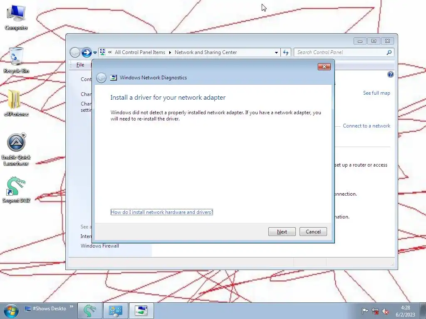Click the Explorer forward arrow button
The width and height of the screenshot is (426, 319).
87,52
